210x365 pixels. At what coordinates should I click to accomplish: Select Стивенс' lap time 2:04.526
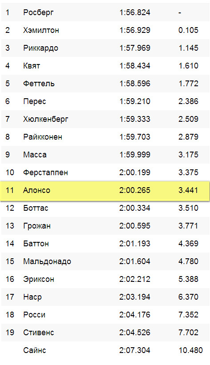tap(135, 332)
